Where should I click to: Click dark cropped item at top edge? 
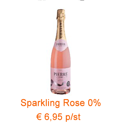82,0
